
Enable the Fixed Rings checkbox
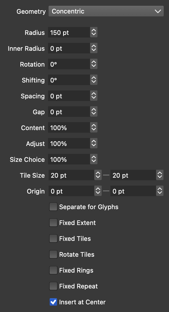(x=53, y=270)
